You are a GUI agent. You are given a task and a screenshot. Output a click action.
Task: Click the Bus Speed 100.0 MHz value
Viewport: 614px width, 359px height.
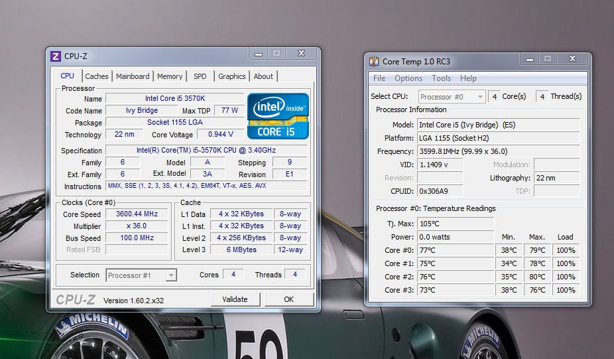(137, 238)
